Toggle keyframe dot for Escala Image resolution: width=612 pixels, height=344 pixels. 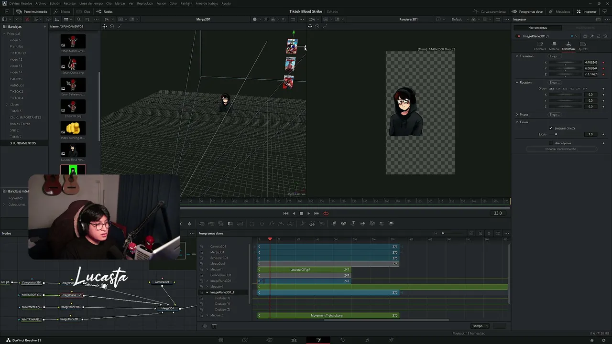point(603,134)
